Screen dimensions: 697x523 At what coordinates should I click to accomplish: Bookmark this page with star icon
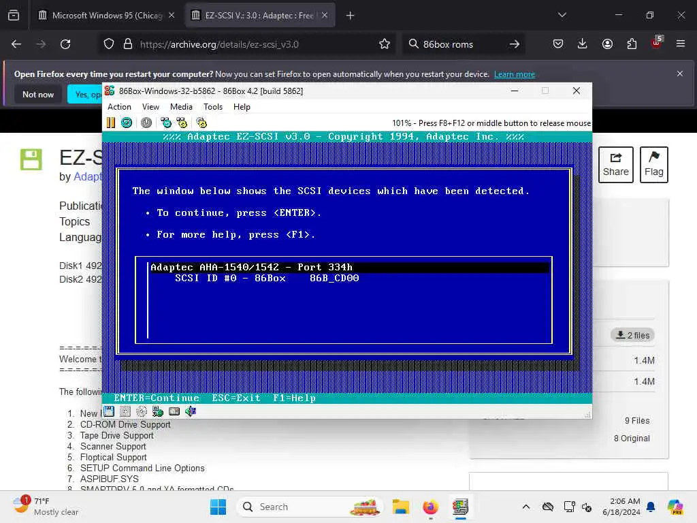point(385,44)
